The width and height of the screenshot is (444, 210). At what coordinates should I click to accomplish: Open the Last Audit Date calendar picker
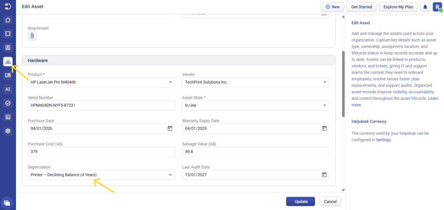324,174
